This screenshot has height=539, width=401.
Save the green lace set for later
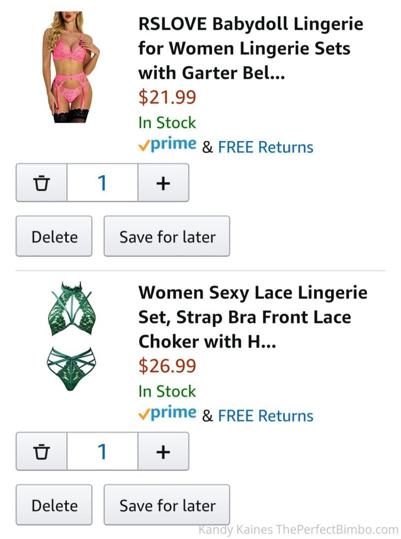(x=167, y=505)
